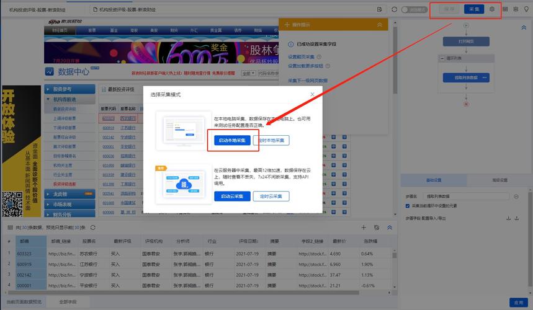The image size is (533, 310).
Task: Click the workflow end node icon
Action: point(466,104)
